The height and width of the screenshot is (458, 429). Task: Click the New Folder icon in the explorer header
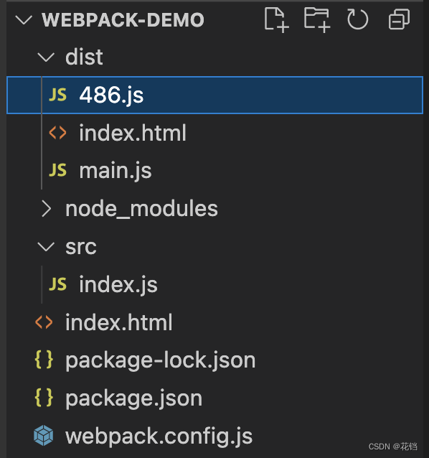tap(317, 20)
